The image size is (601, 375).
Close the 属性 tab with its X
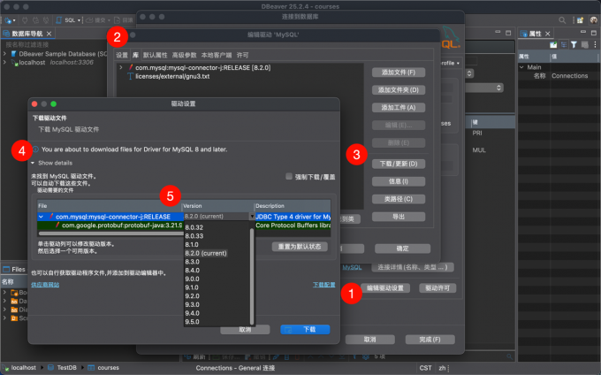[x=548, y=34]
